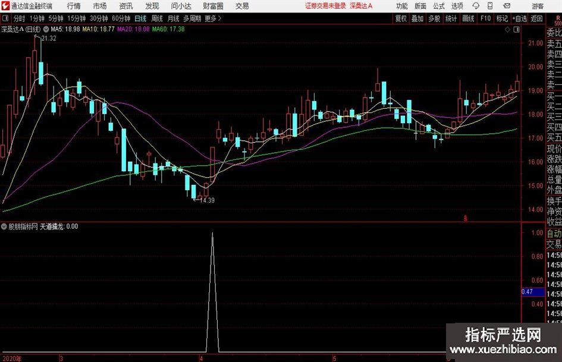The width and height of the screenshot is (562, 362).
Task: Click the 游客 guest account label
Action: 537,6
